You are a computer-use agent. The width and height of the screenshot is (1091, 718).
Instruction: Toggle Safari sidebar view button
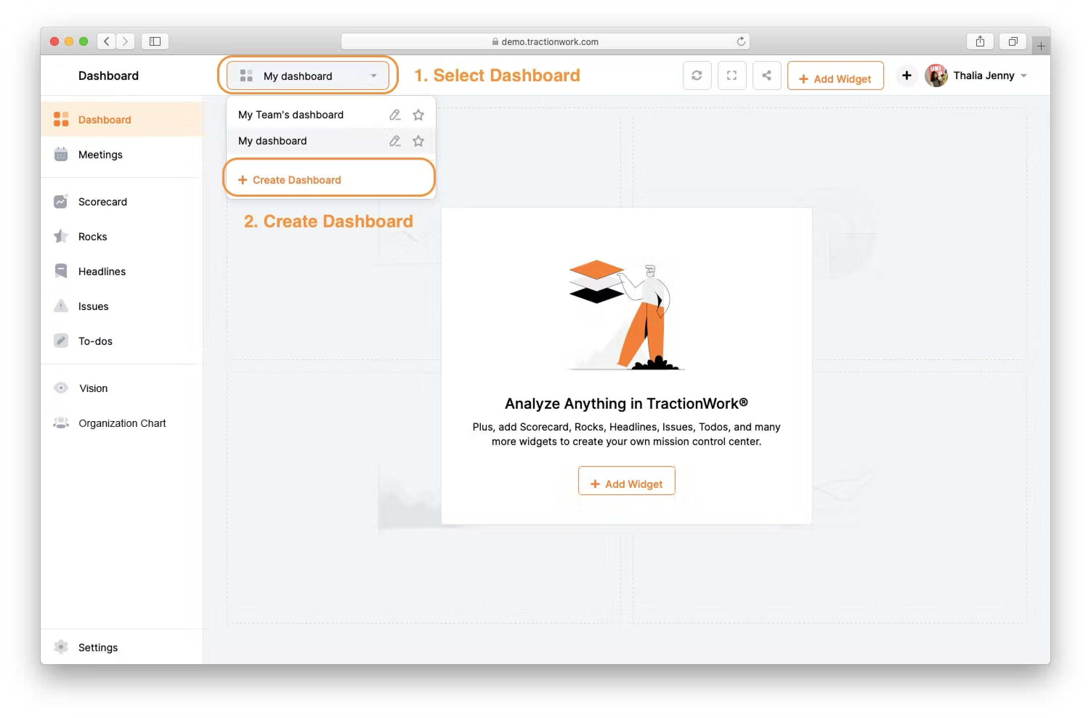(x=155, y=41)
